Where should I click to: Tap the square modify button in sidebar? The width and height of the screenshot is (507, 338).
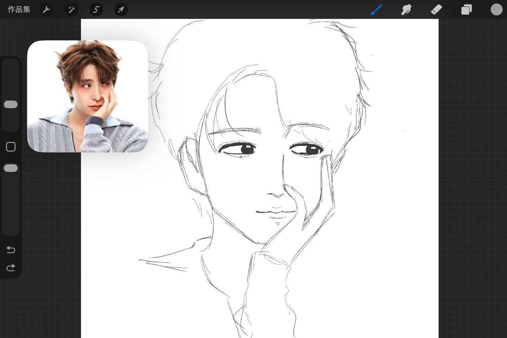11,147
